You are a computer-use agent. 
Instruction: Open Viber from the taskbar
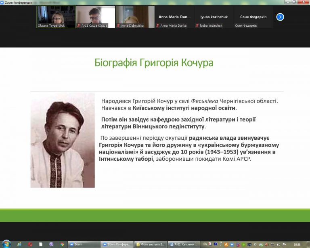[x=51, y=244]
